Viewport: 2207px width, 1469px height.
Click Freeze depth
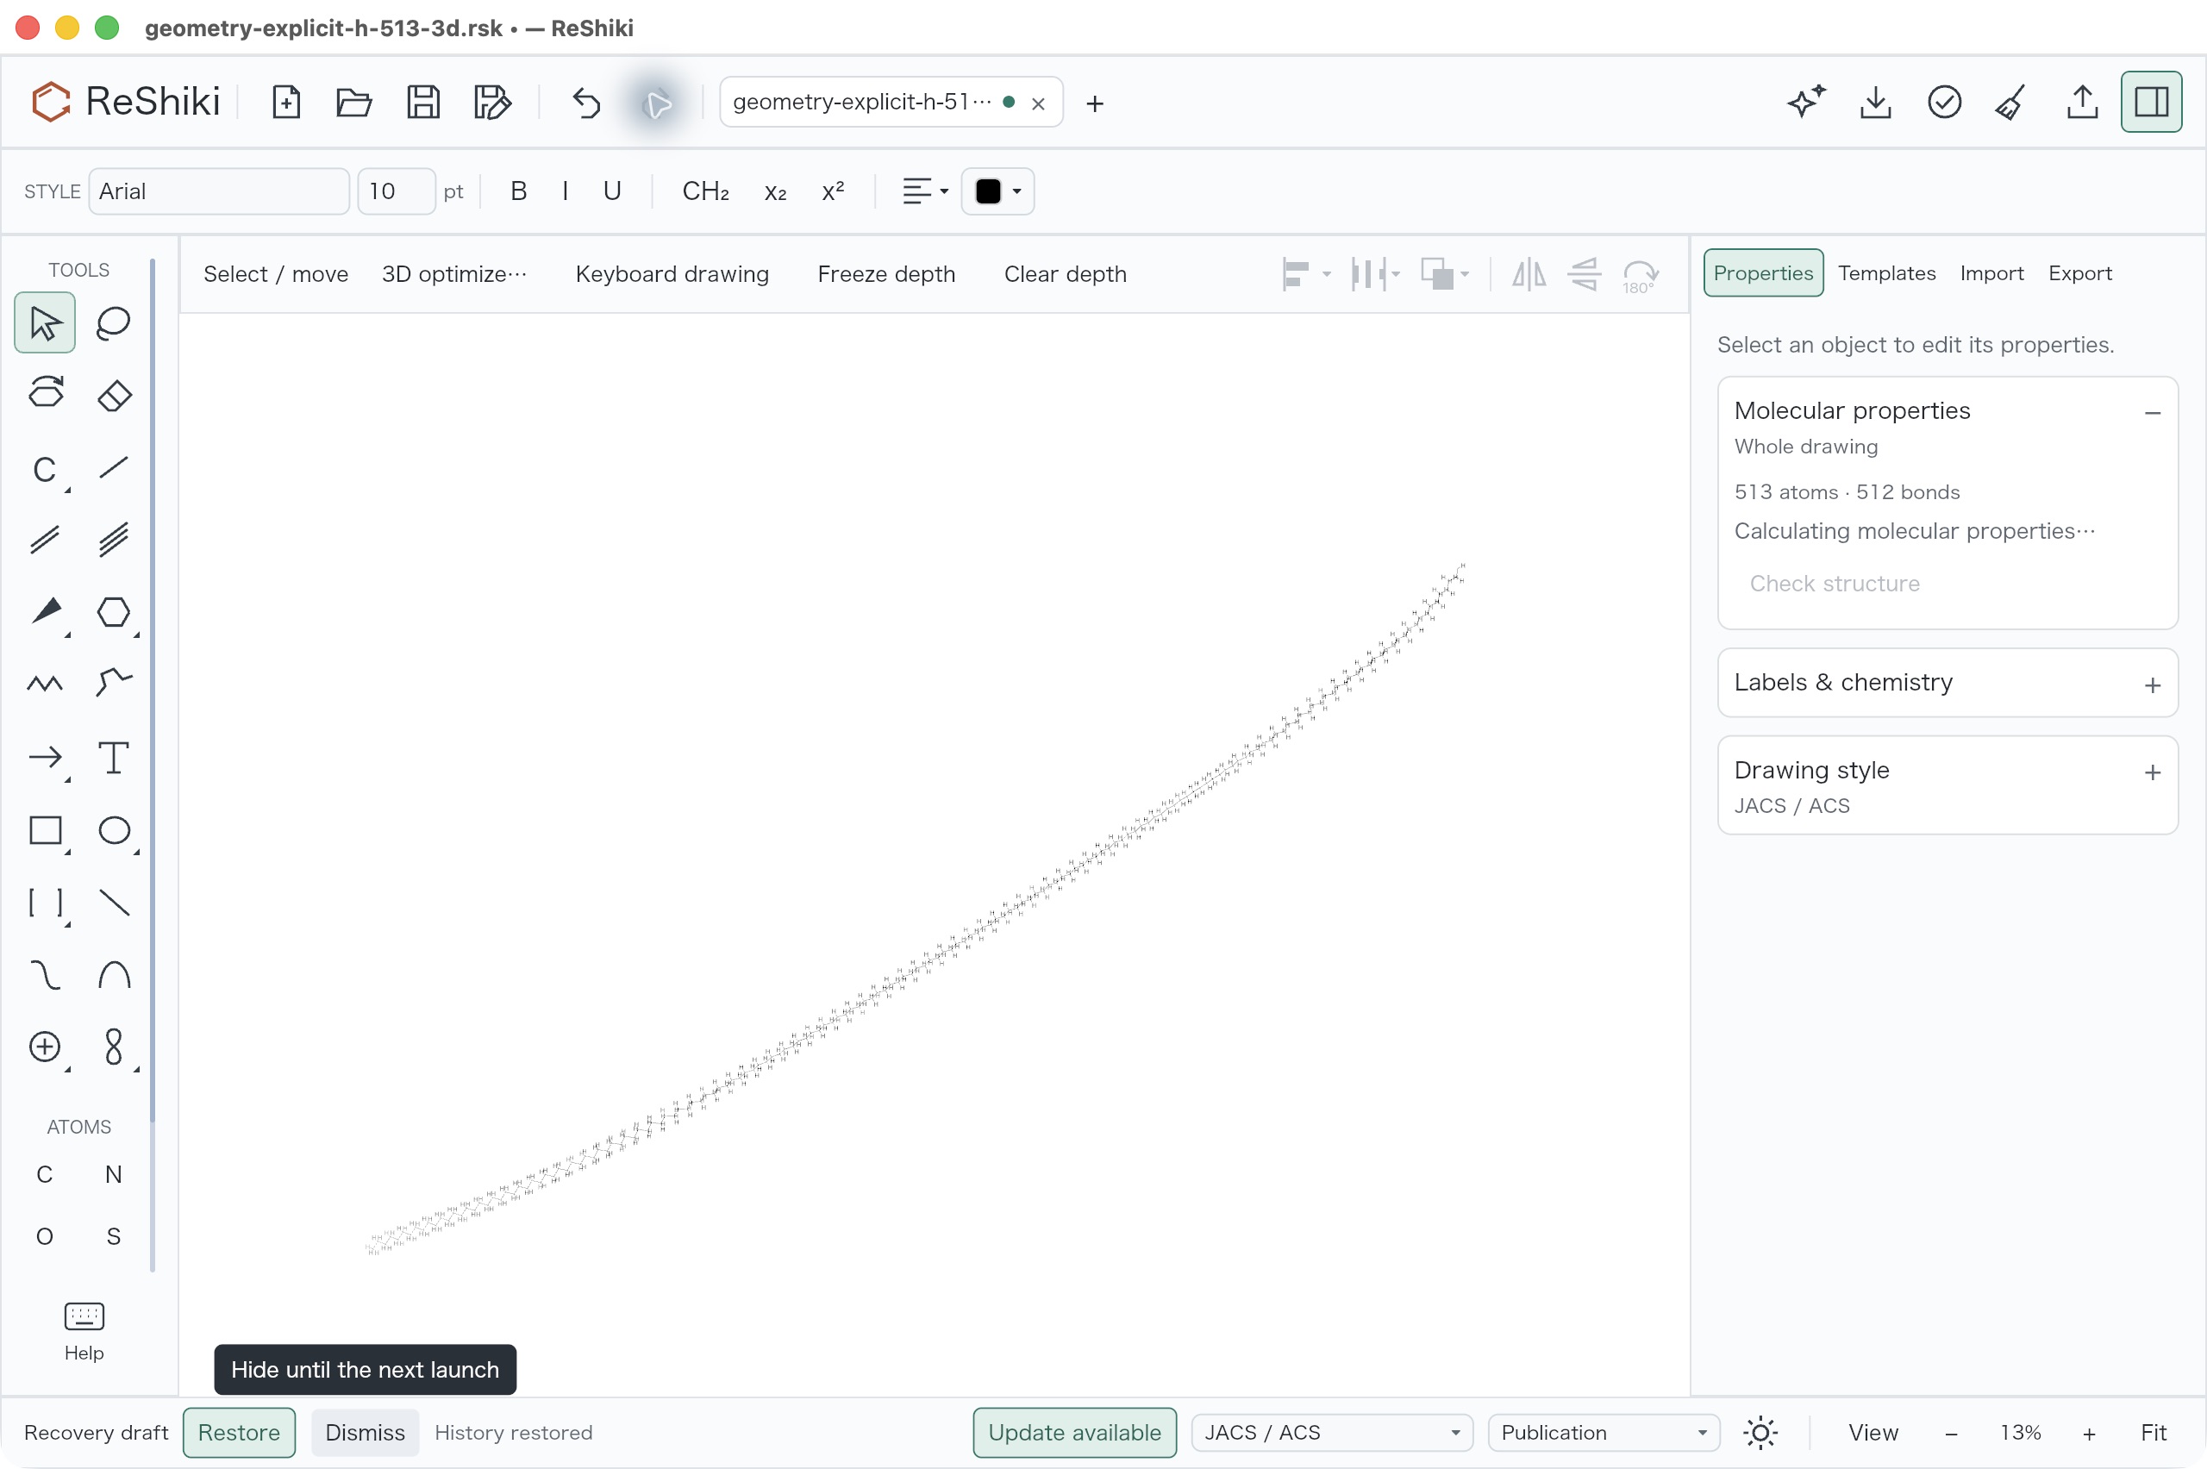(x=885, y=273)
